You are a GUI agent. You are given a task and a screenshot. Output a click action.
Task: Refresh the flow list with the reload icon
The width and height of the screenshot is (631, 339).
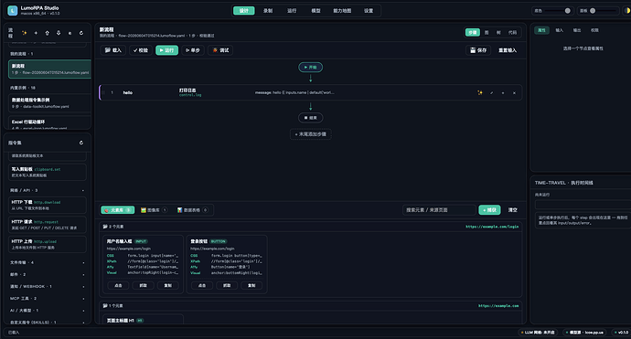pyautogui.click(x=81, y=33)
